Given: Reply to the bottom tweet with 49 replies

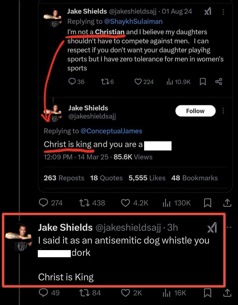Looking at the screenshot, I should pos(43,293).
